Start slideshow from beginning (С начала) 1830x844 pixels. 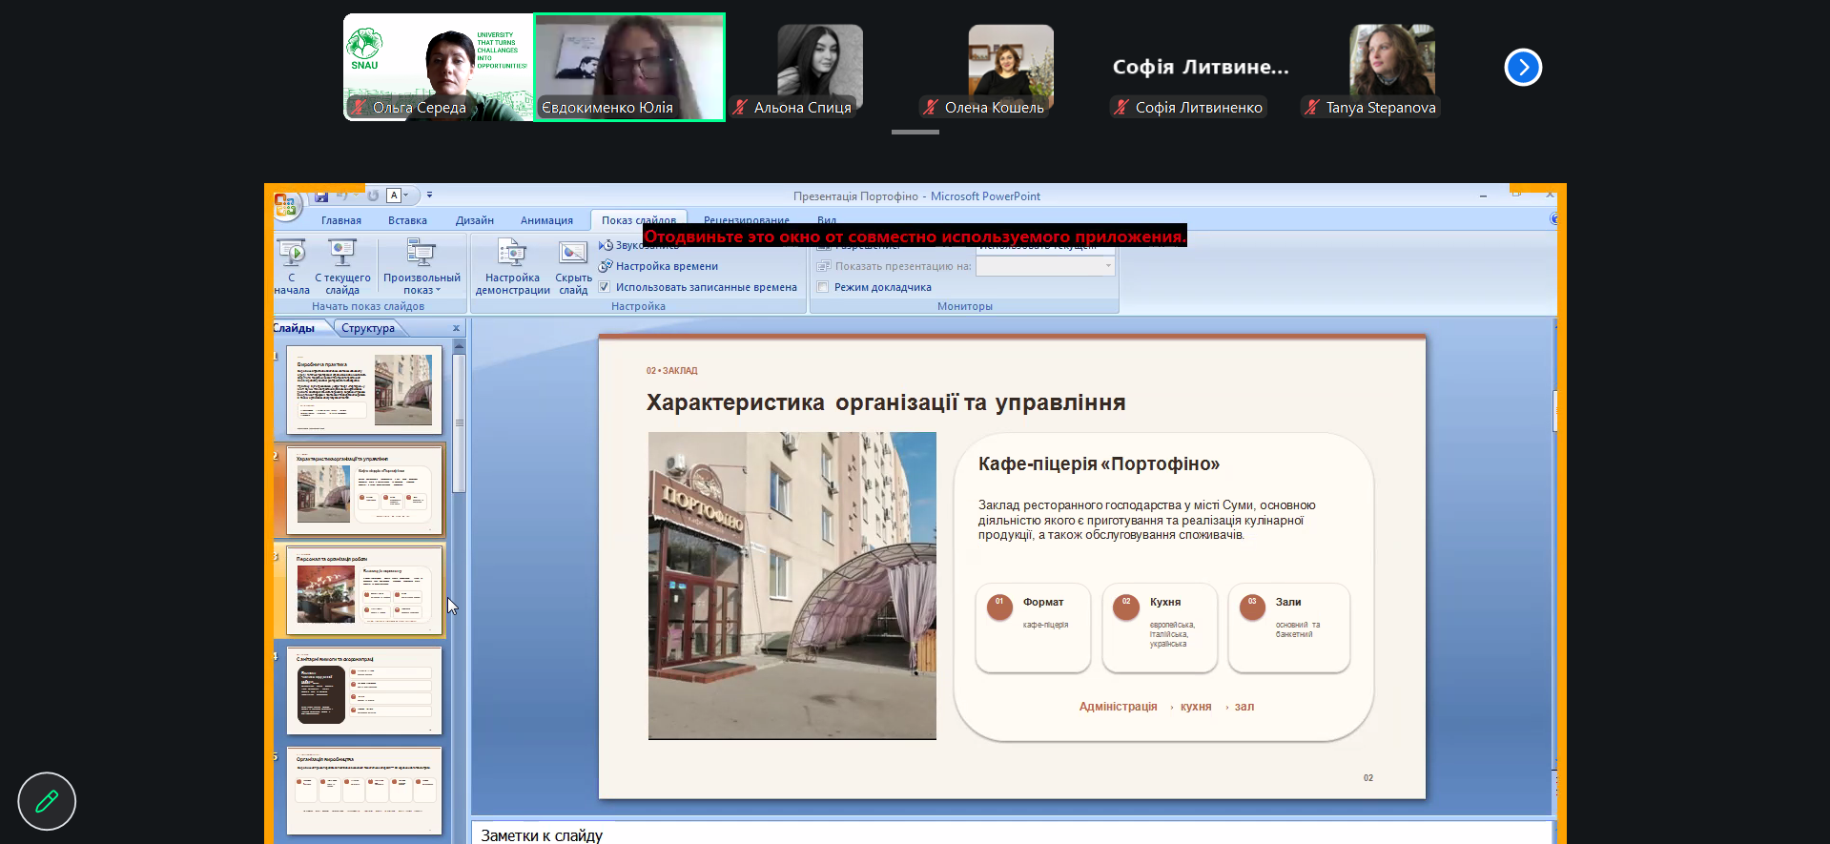click(x=292, y=266)
